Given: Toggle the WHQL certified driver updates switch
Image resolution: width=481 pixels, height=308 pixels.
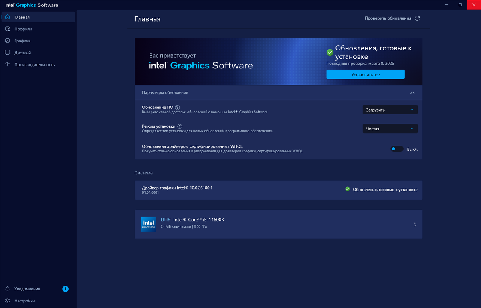Looking at the screenshot, I should pyautogui.click(x=397, y=149).
